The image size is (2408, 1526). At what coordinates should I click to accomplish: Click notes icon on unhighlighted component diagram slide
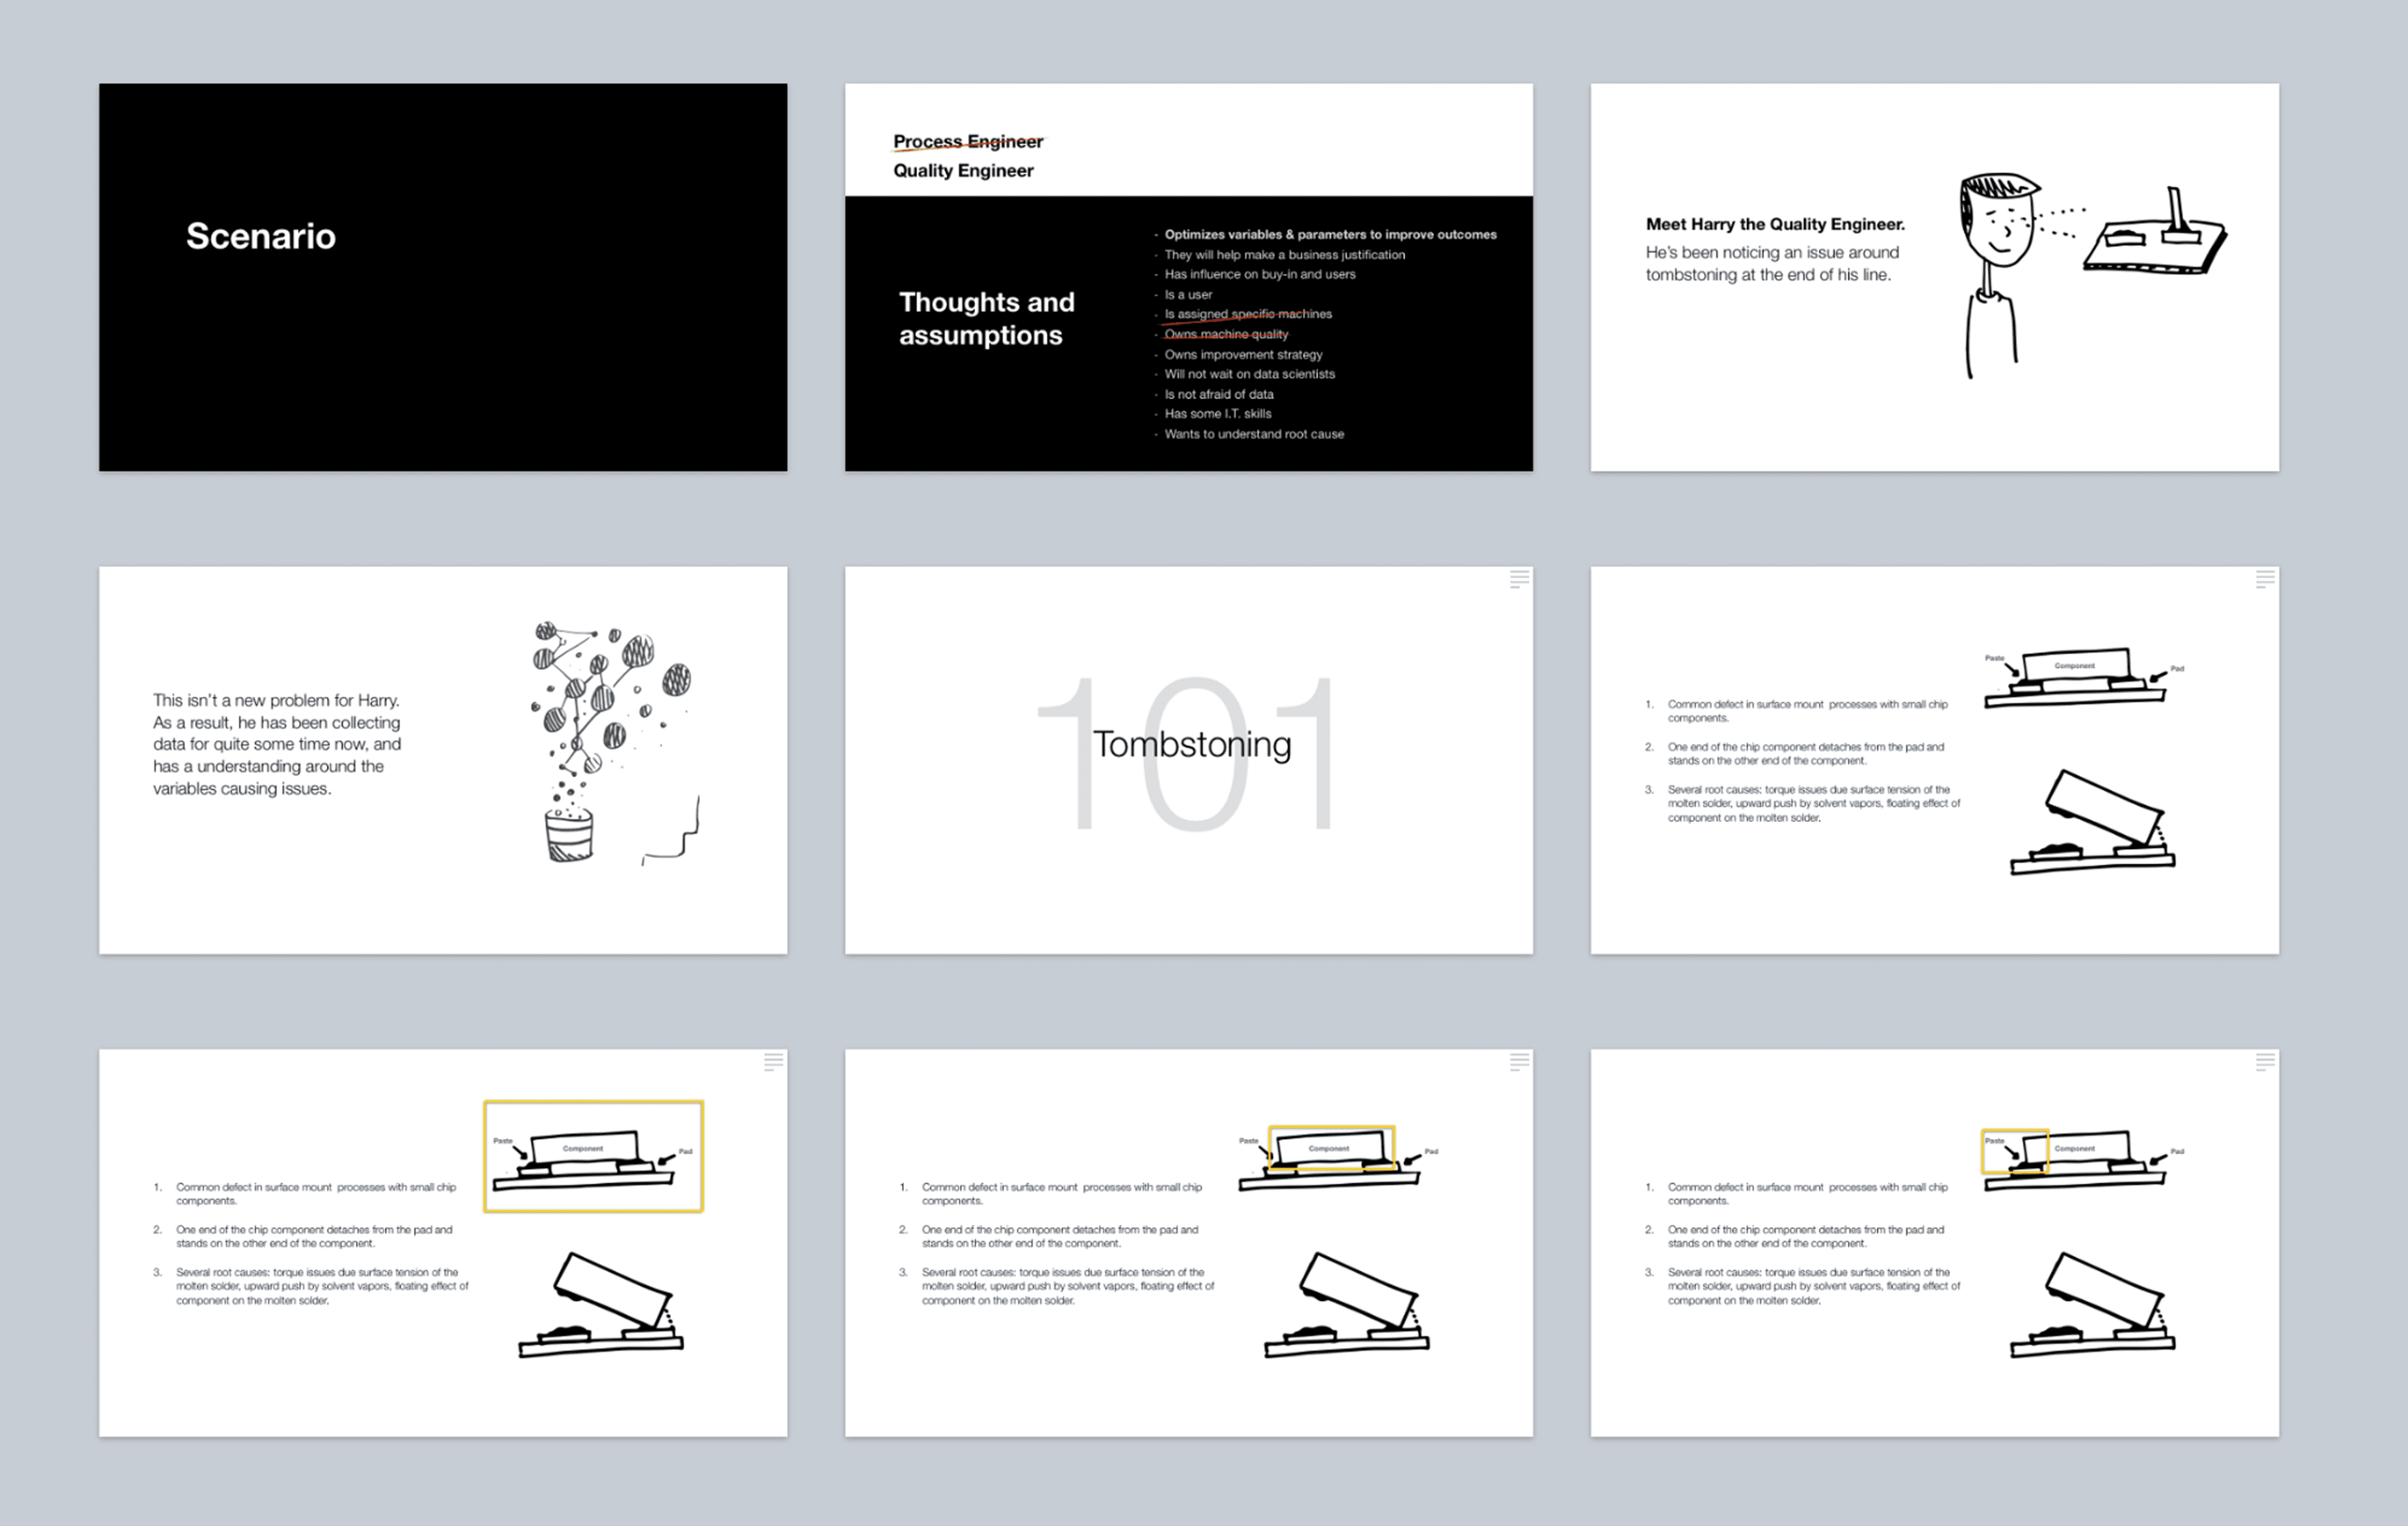2264,579
